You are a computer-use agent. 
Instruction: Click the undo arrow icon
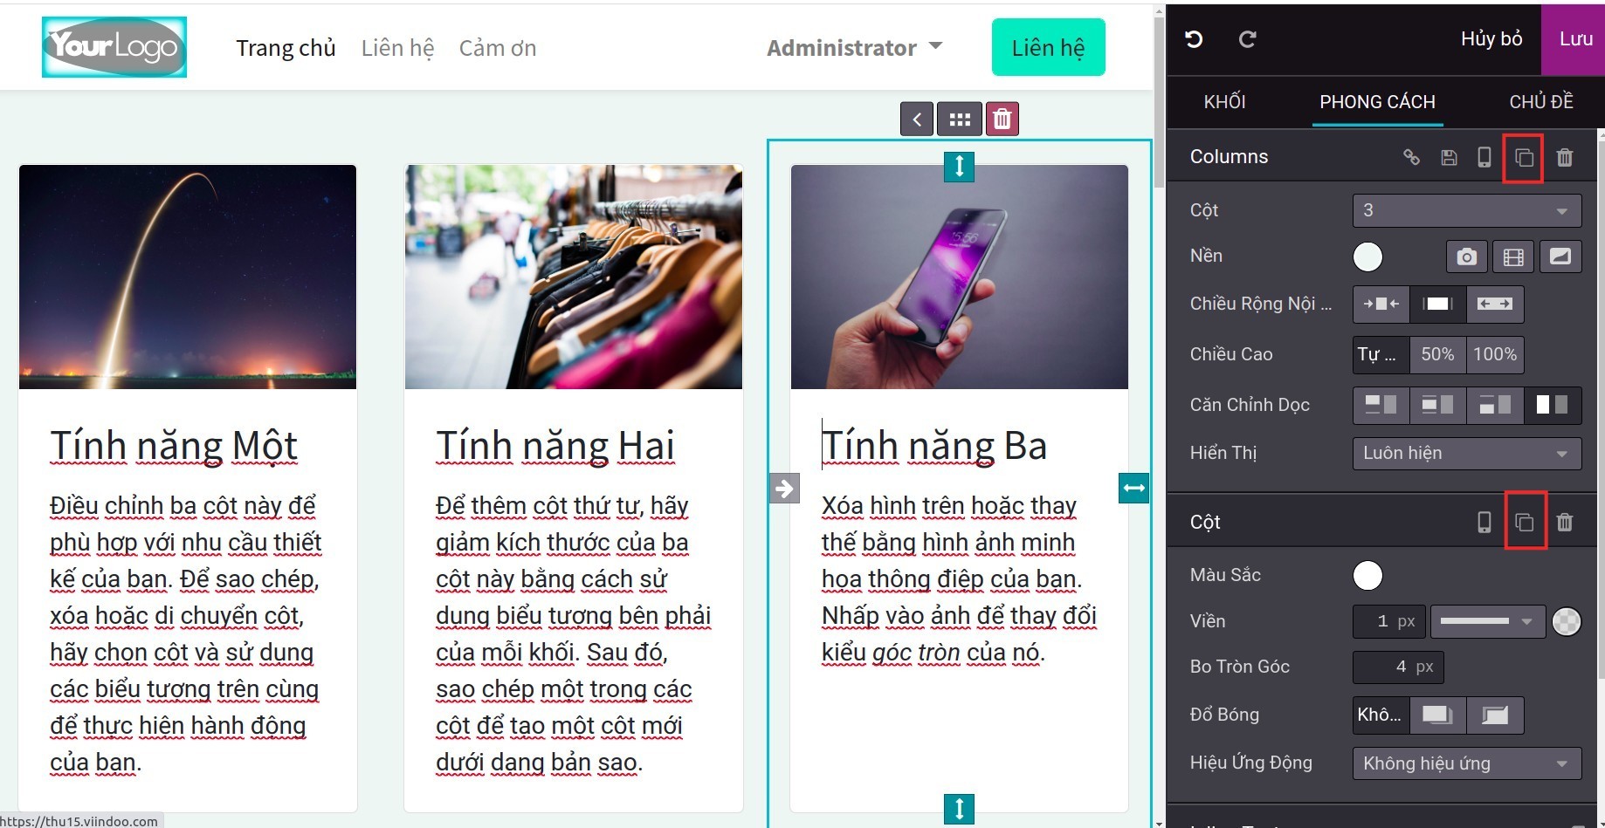[x=1193, y=39]
